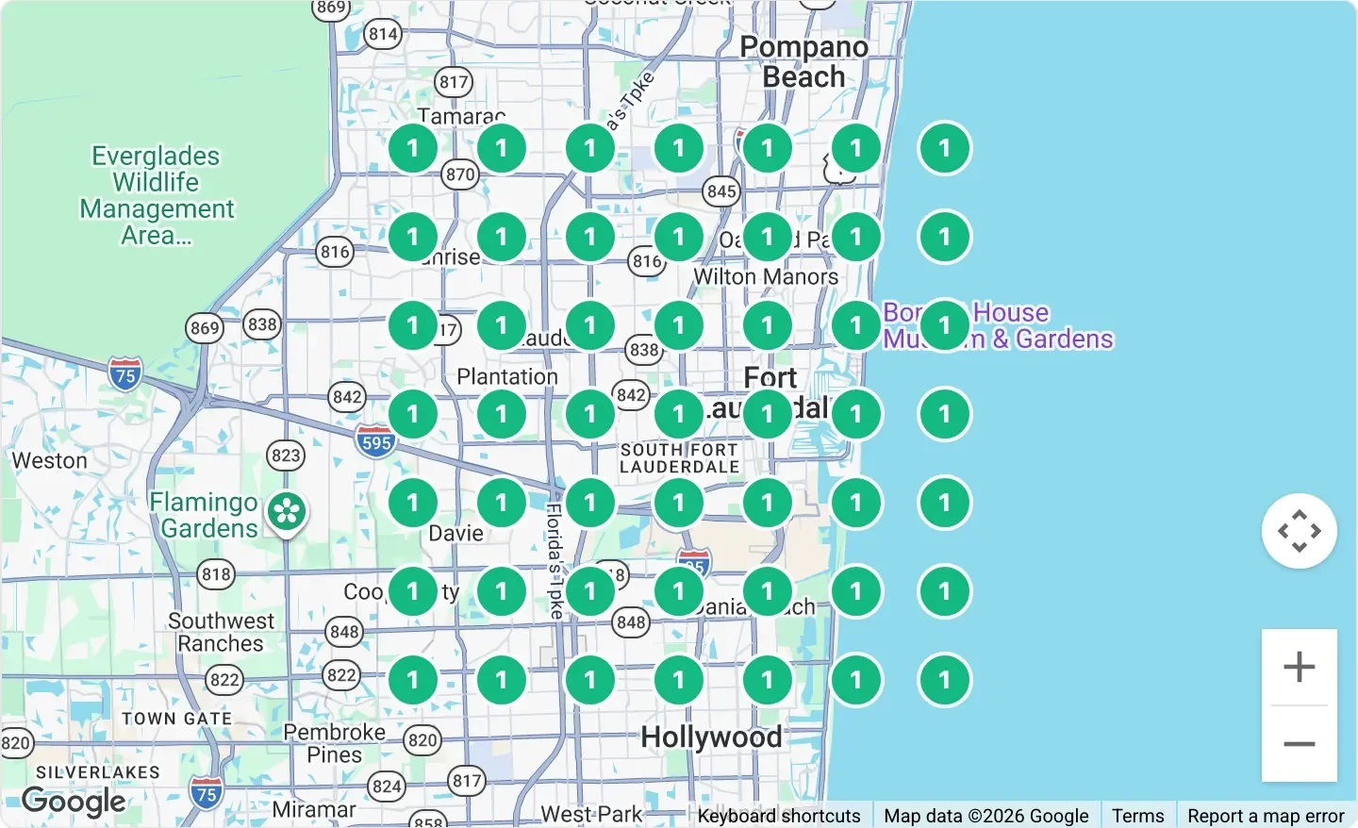Click the Pembroke Pines label
This screenshot has width=1358, height=828.
tap(334, 743)
